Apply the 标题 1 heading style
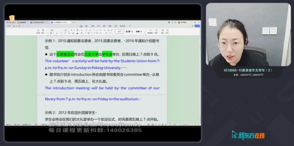This screenshot has width=294, height=146. [x=129, y=31]
